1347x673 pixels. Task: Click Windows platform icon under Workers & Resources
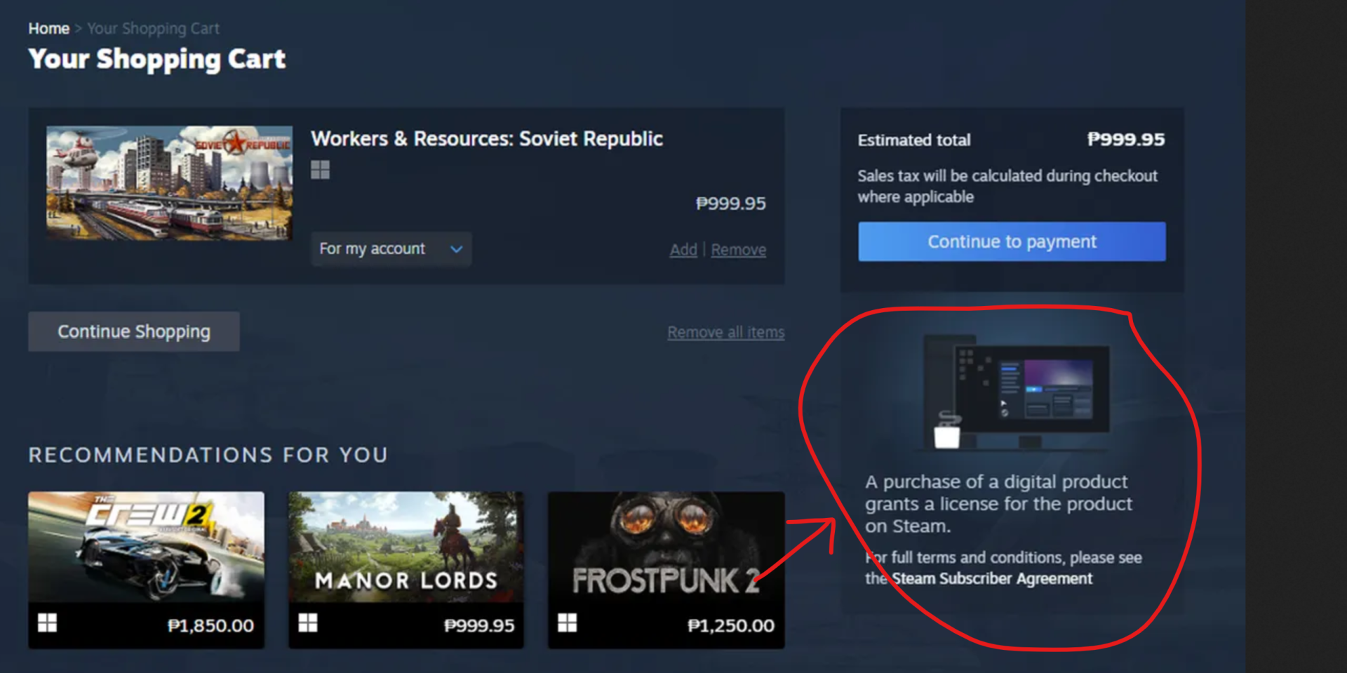click(x=320, y=170)
